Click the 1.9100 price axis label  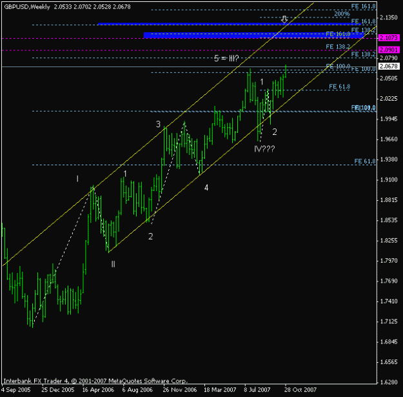pyautogui.click(x=389, y=179)
